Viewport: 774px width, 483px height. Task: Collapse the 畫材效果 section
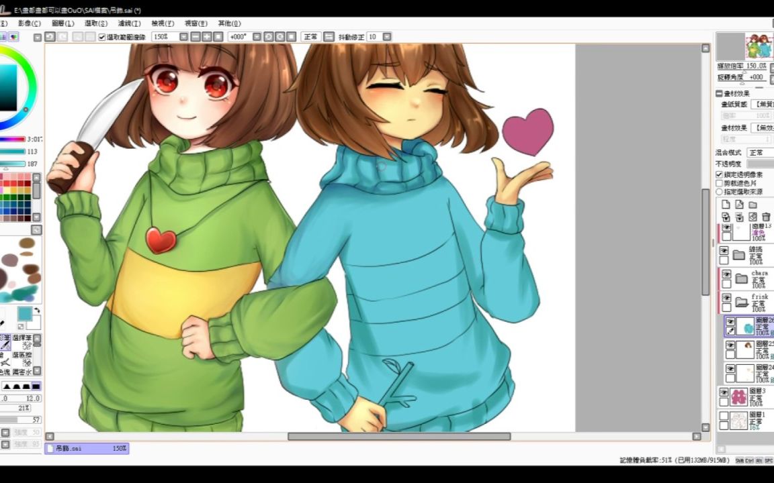[x=719, y=93]
